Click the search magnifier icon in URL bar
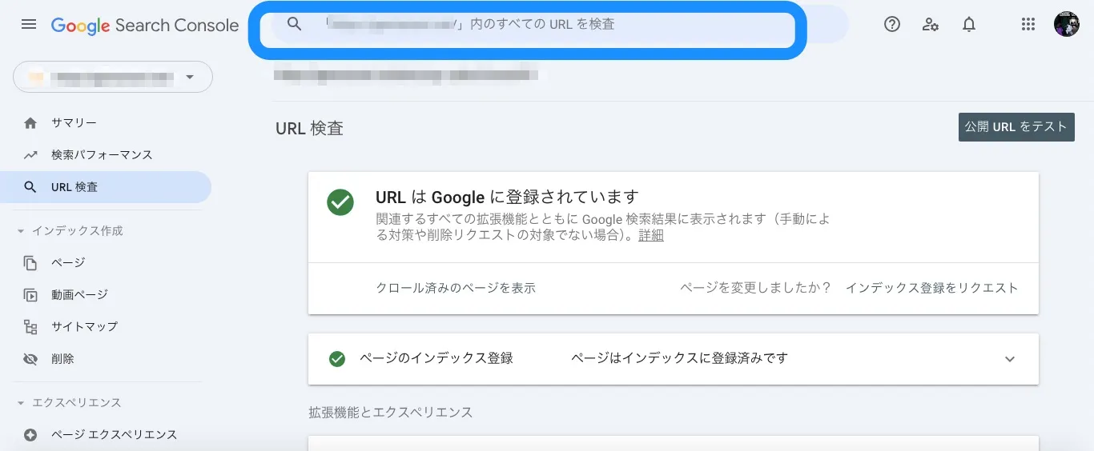Viewport: 1094px width, 451px height. pyautogui.click(x=295, y=24)
